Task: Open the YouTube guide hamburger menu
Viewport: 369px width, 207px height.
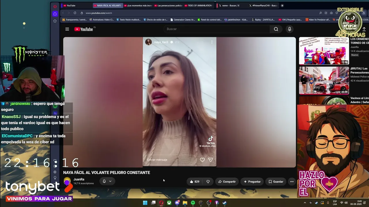Action: tap(67, 29)
